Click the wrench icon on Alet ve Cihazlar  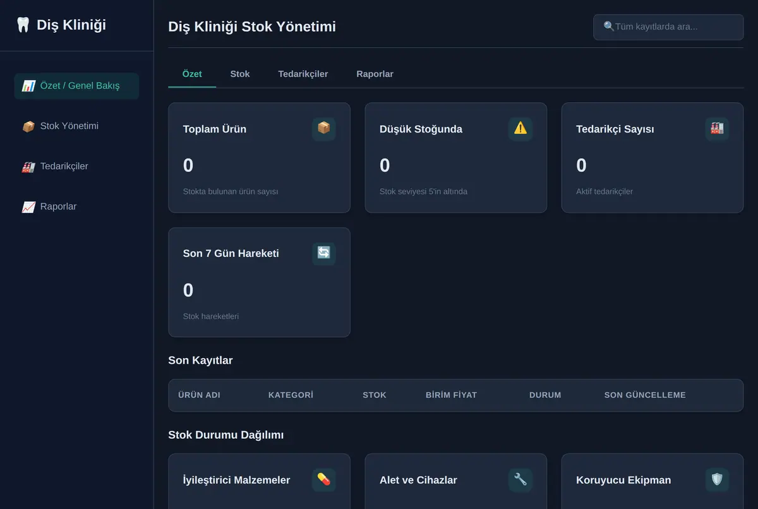520,479
